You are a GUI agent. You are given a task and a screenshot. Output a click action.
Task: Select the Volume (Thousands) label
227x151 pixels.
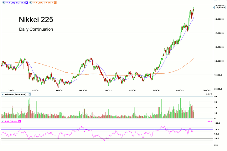[16, 94]
